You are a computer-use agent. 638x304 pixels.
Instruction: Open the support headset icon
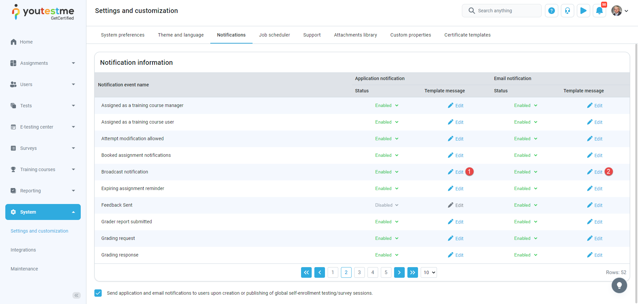567,11
